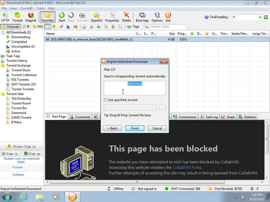Switch to the Statistics tab

click(248, 117)
